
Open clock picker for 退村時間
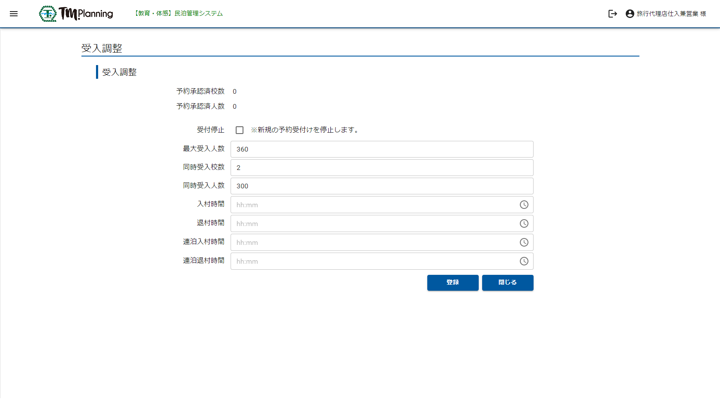(x=524, y=223)
